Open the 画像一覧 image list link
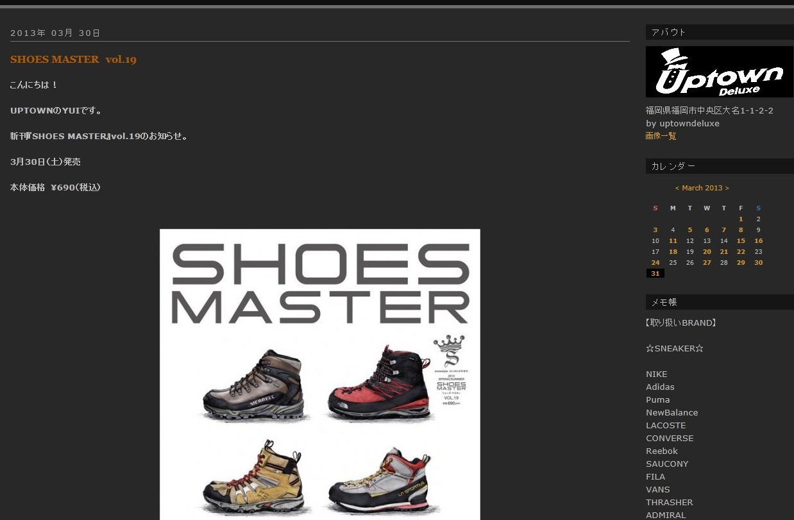This screenshot has width=794, height=520. [661, 136]
